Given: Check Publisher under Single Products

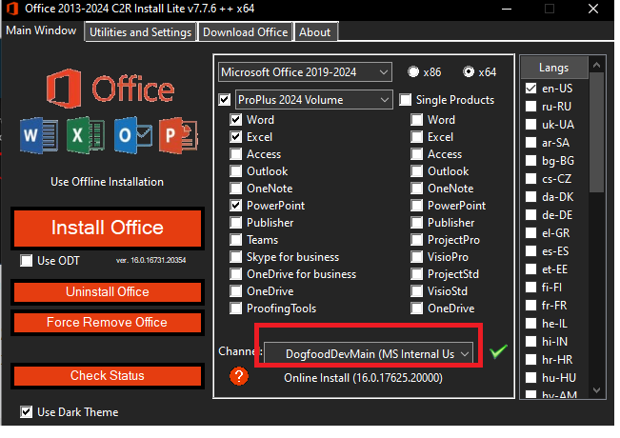Looking at the screenshot, I should (417, 222).
